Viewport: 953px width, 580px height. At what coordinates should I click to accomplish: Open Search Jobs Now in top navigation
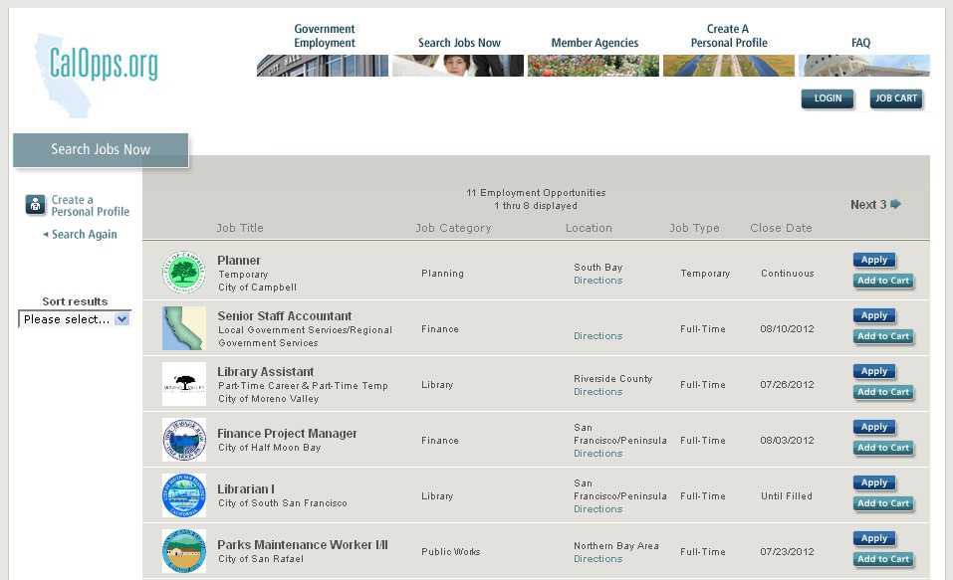(459, 43)
